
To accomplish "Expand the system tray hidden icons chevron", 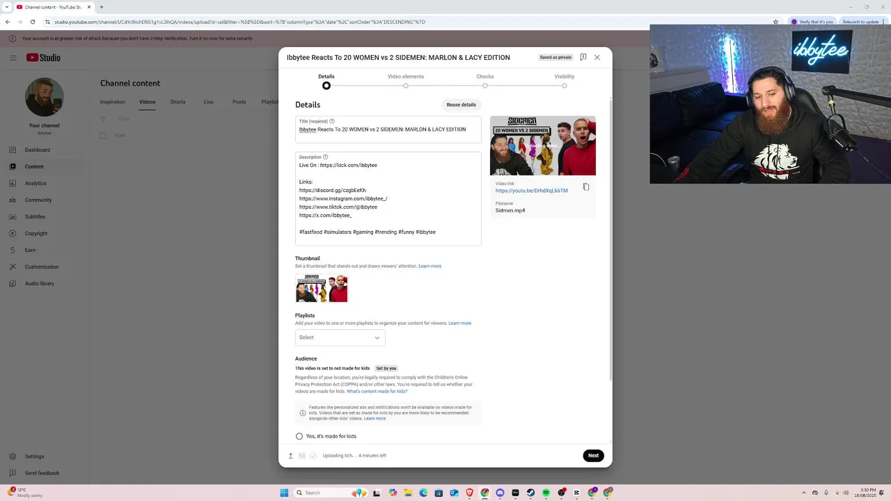I will click(x=805, y=493).
